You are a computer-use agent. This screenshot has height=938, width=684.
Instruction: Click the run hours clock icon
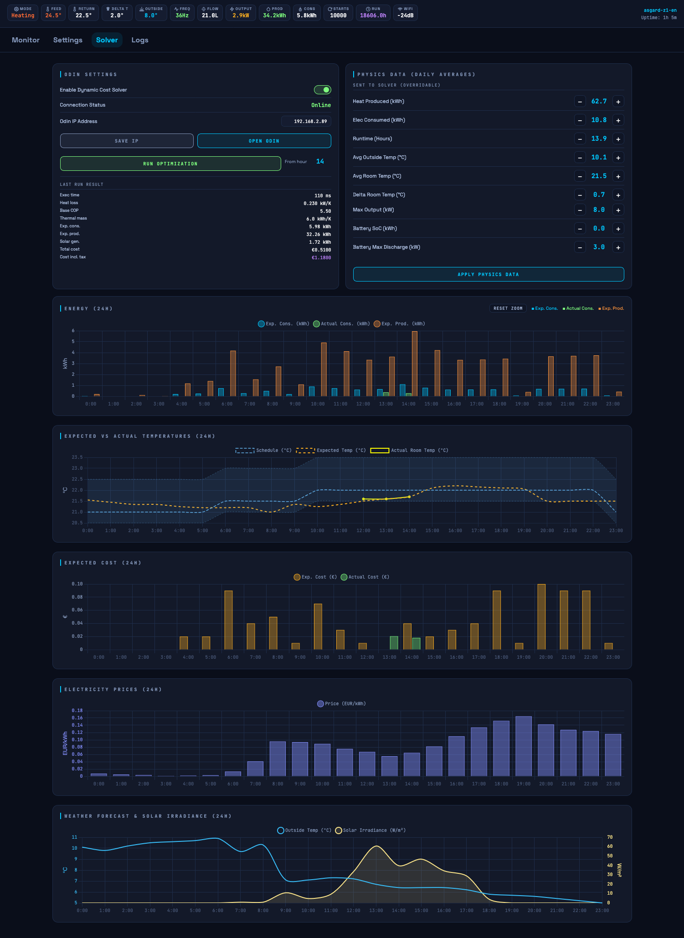pos(368,9)
